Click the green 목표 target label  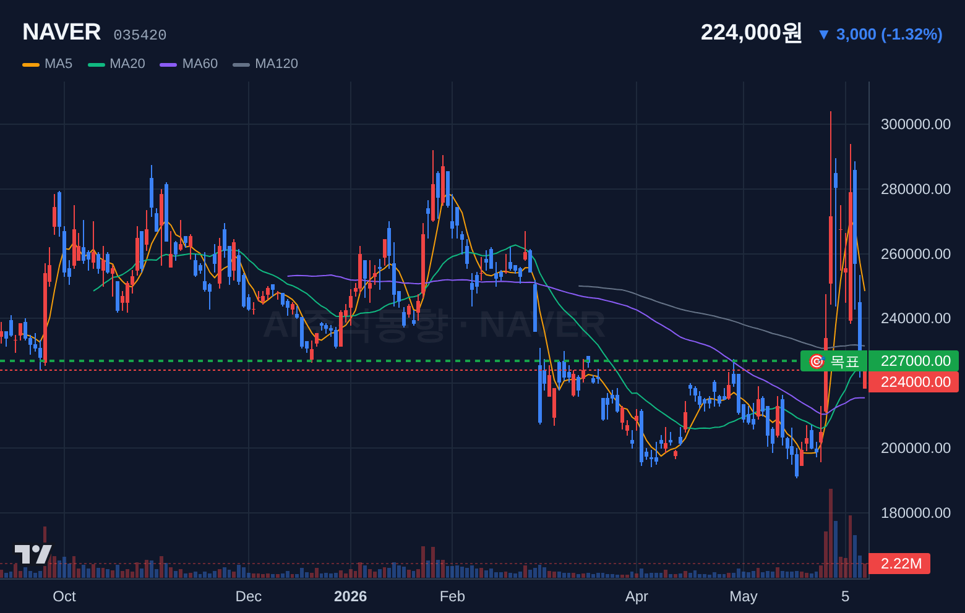833,361
